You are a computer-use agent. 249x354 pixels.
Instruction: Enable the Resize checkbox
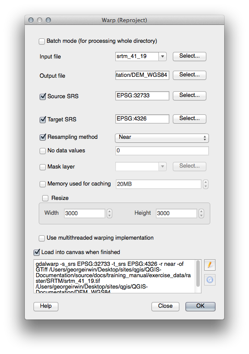click(45, 198)
